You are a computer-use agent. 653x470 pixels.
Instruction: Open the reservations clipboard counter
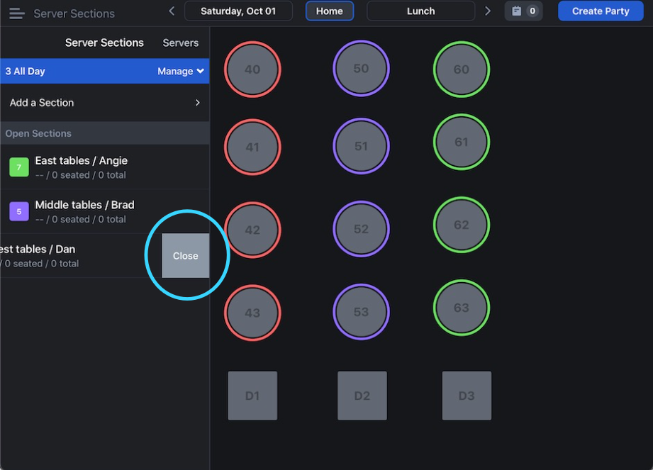(523, 11)
